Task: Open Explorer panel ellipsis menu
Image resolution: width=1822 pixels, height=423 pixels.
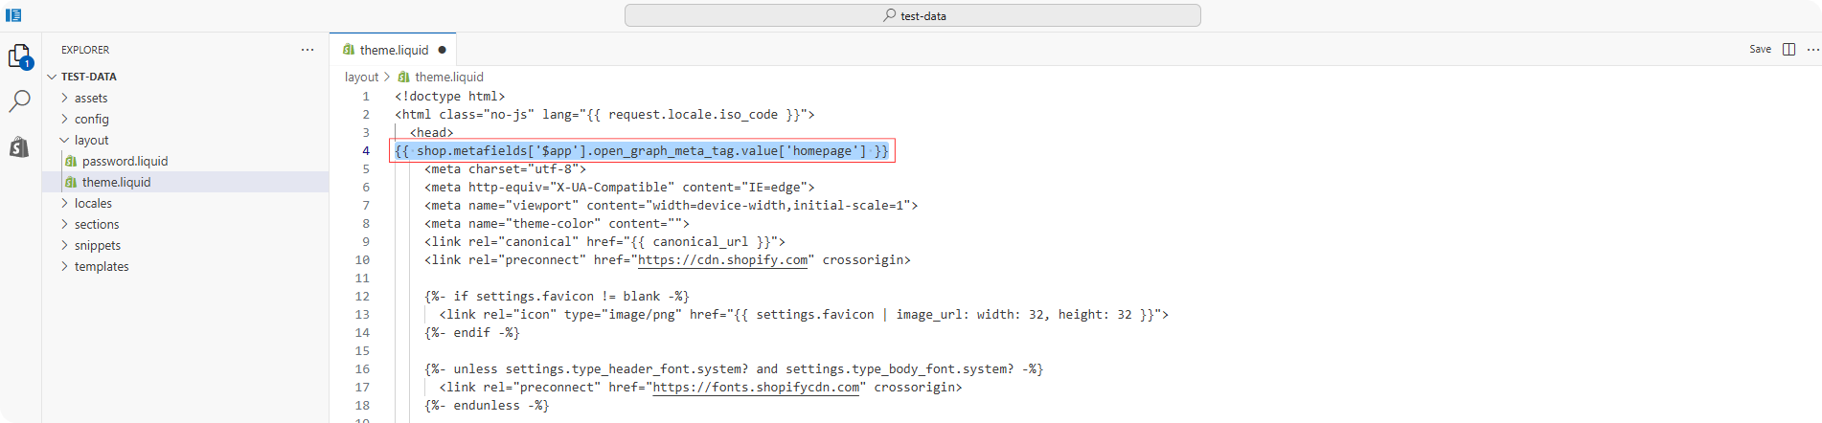Action: 307,50
